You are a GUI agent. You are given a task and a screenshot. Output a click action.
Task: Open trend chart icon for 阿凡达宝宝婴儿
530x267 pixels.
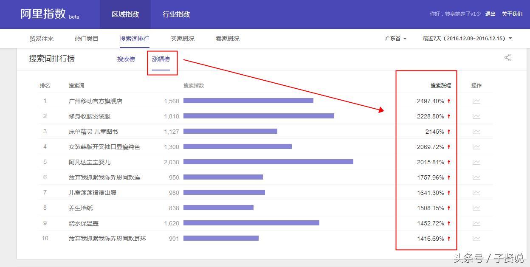pos(476,162)
